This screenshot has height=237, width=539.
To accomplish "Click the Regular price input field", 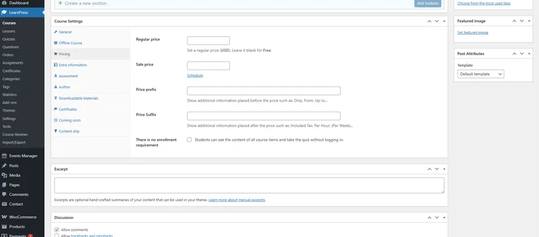I will point(208,41).
